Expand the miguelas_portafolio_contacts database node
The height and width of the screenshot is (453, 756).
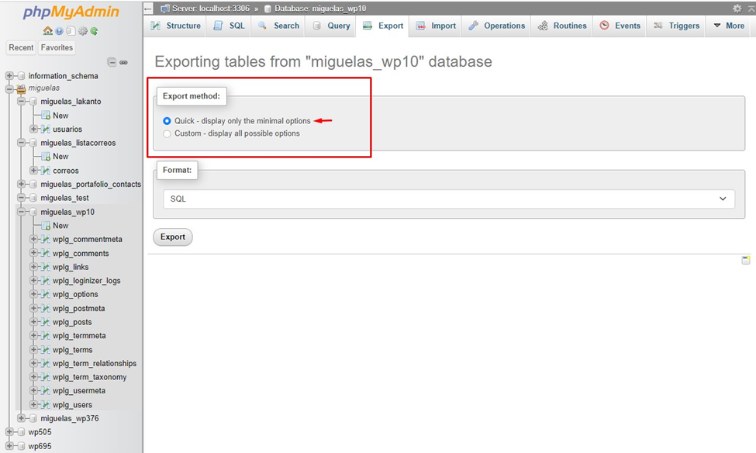pyautogui.click(x=21, y=185)
